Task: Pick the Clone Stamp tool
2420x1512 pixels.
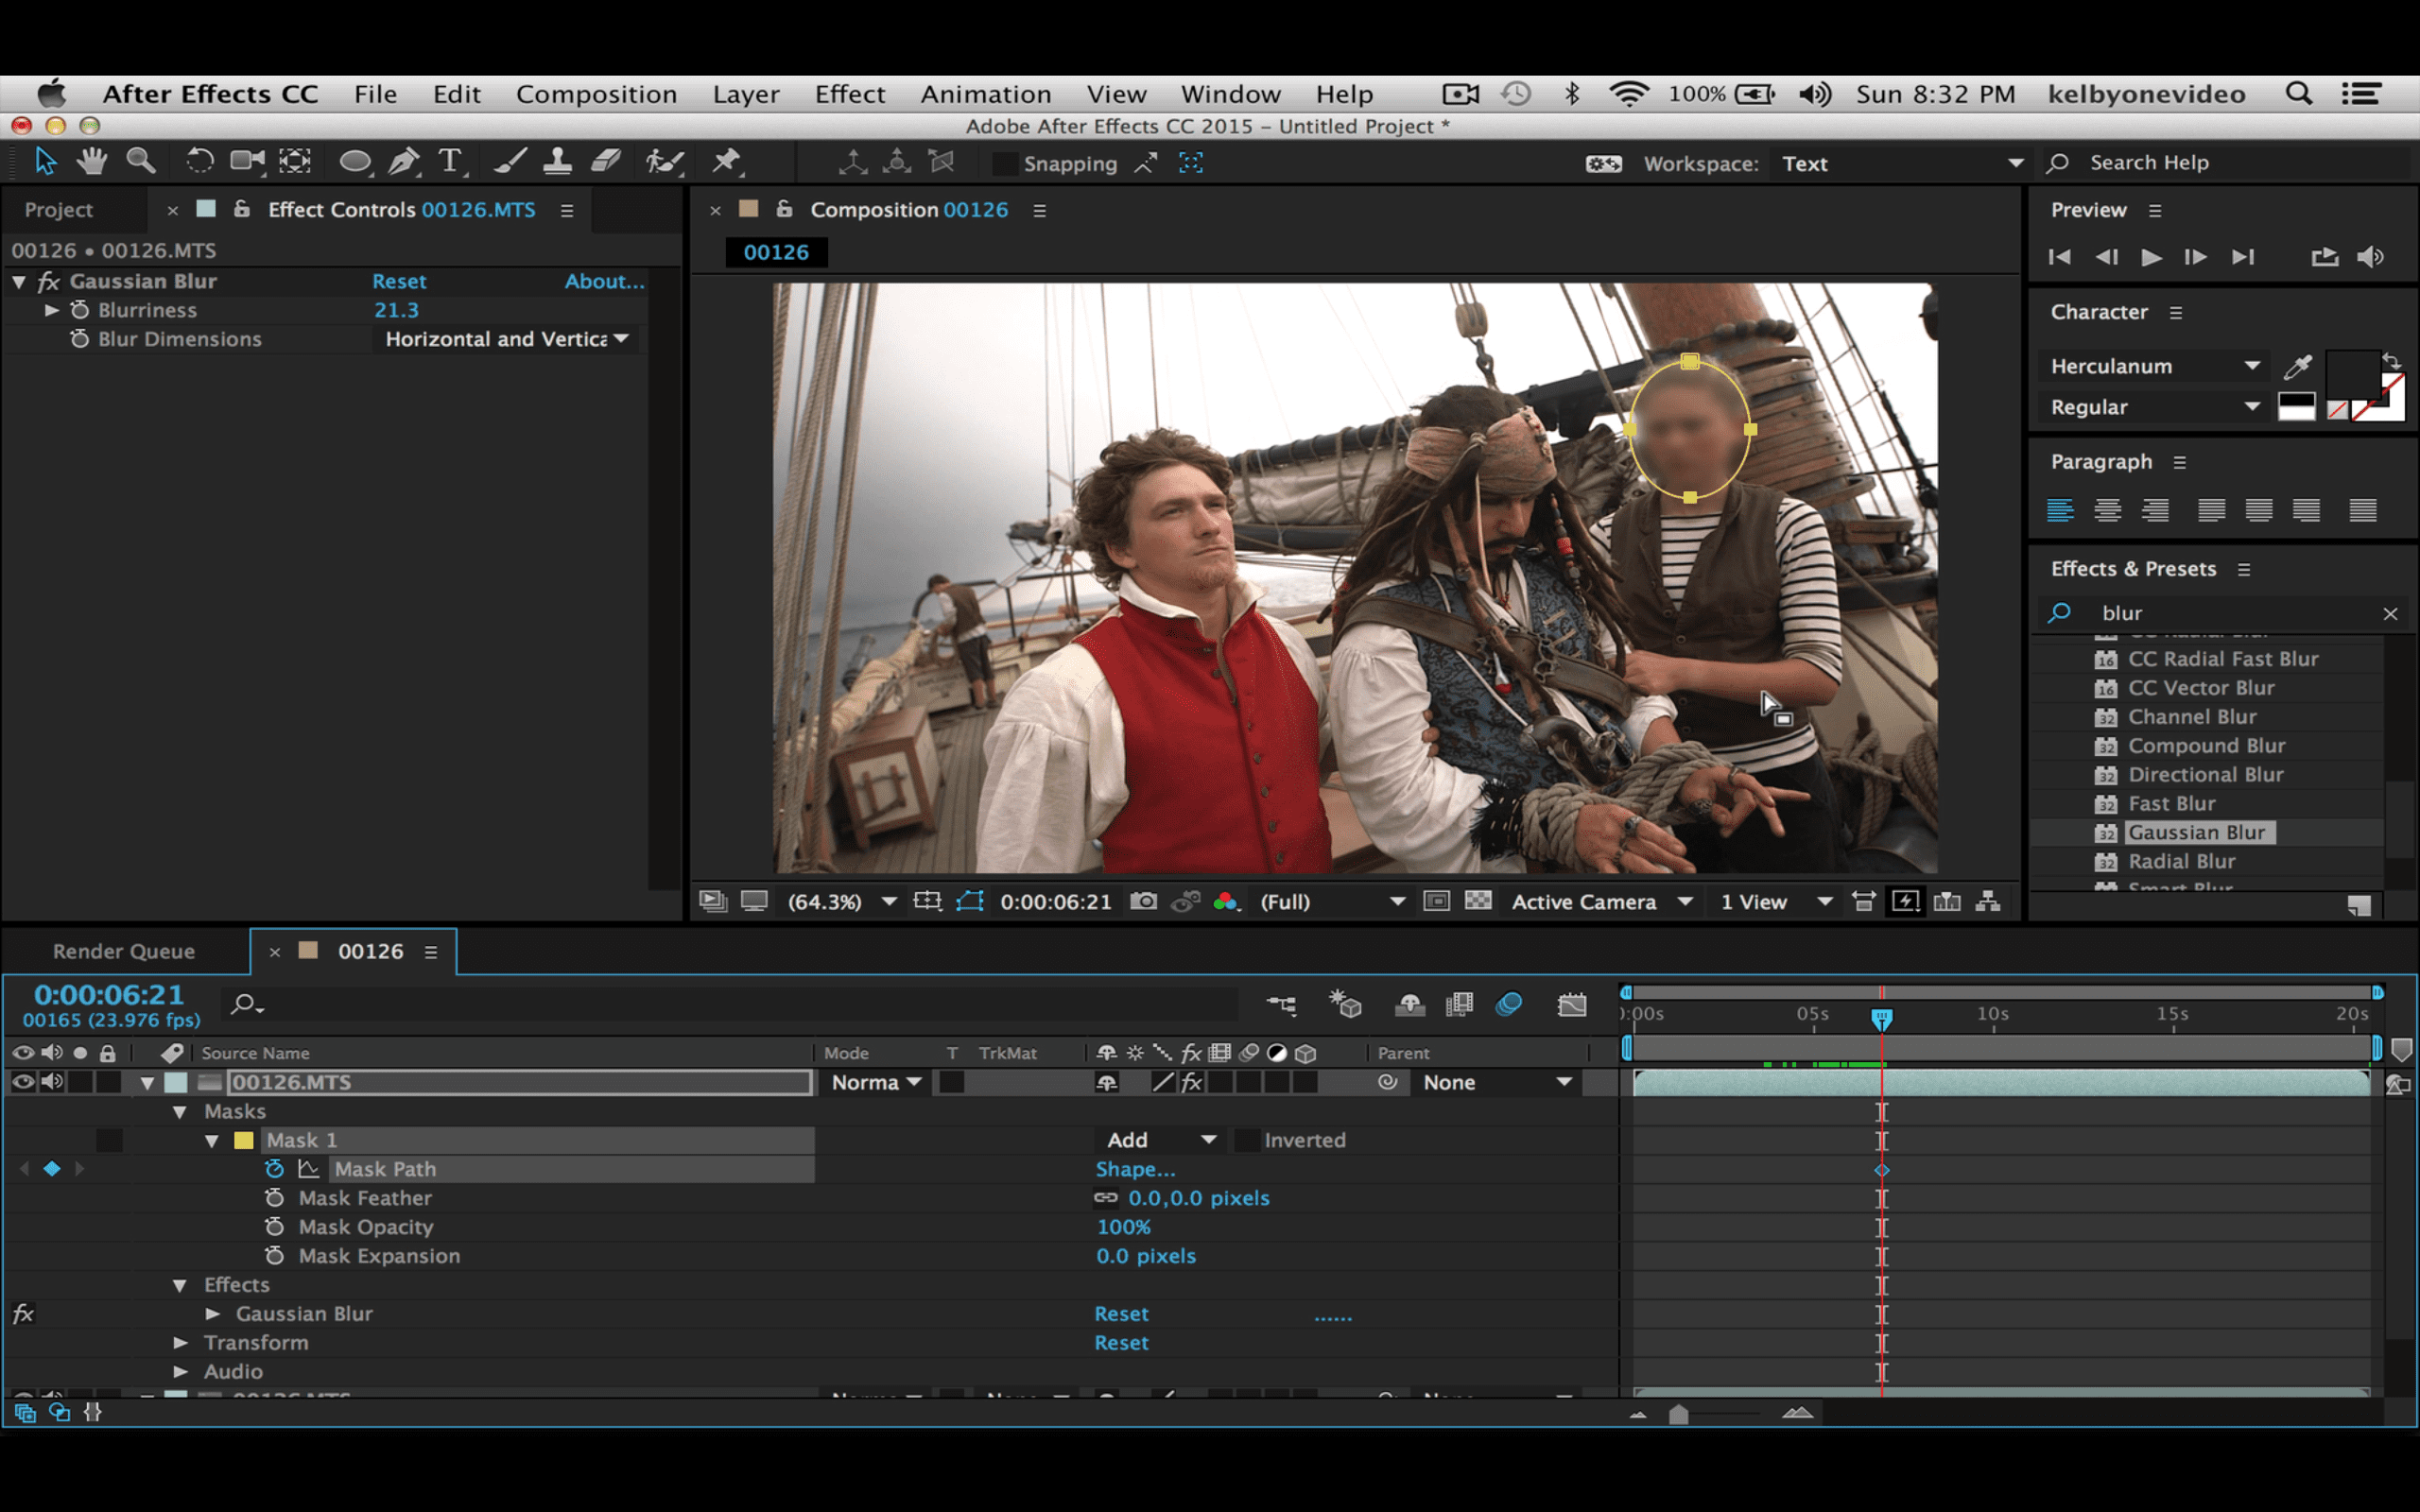Action: pos(557,161)
